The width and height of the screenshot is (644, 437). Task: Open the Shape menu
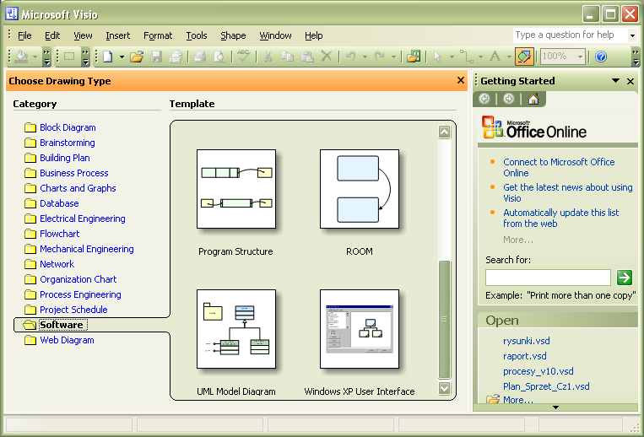[233, 35]
